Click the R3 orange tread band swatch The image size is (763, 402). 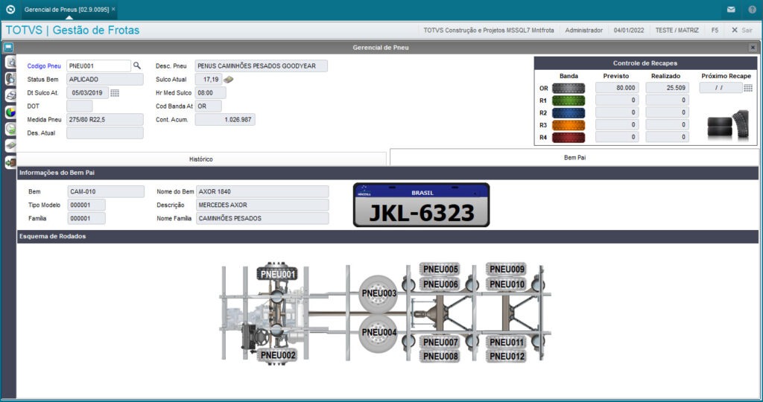569,125
